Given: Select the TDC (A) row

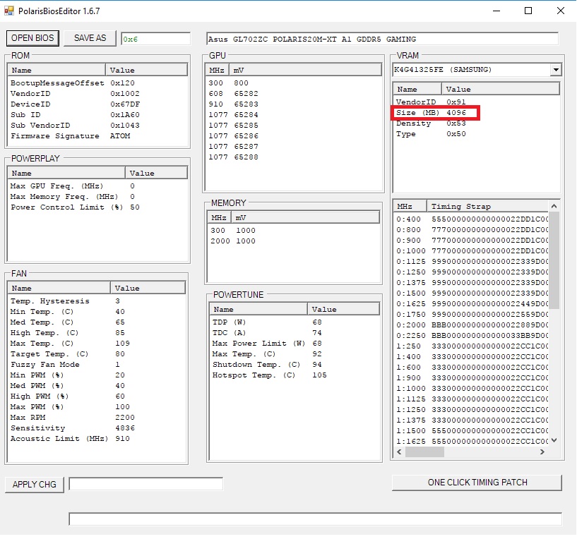Looking at the screenshot, I should click(295, 333).
